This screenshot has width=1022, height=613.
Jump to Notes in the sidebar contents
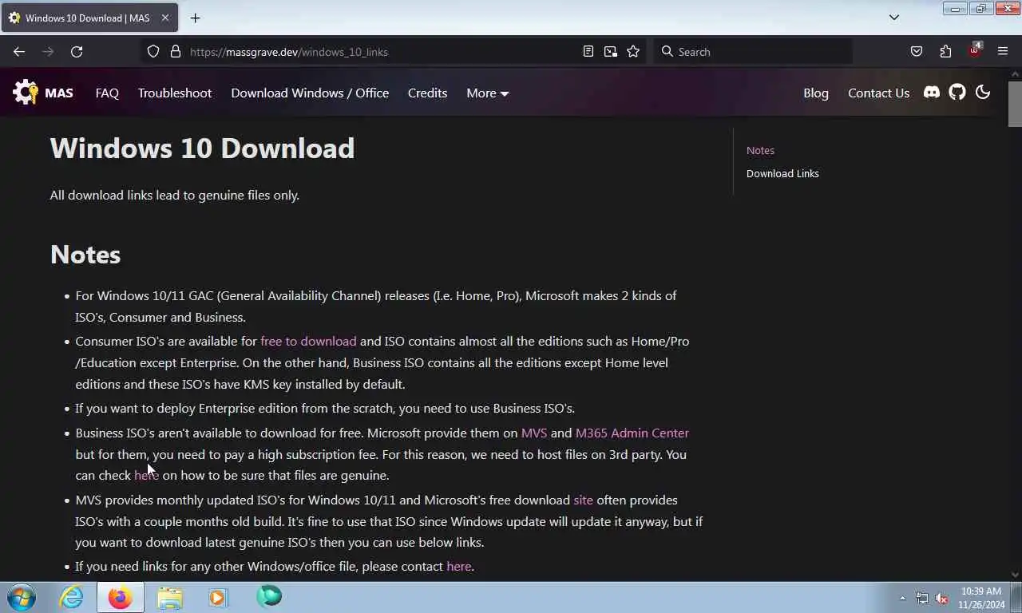760,150
